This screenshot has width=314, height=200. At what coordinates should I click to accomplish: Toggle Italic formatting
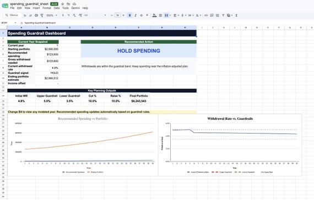(136, 15)
